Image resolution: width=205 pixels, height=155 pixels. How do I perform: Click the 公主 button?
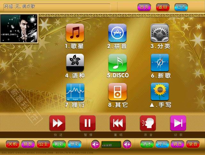[x=44, y=144]
